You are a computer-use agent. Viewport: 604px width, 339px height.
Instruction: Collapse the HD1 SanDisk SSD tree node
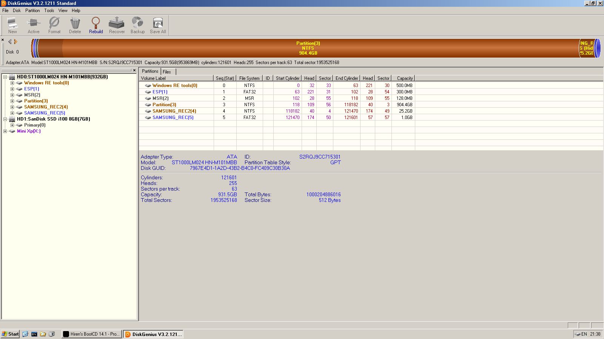5,119
